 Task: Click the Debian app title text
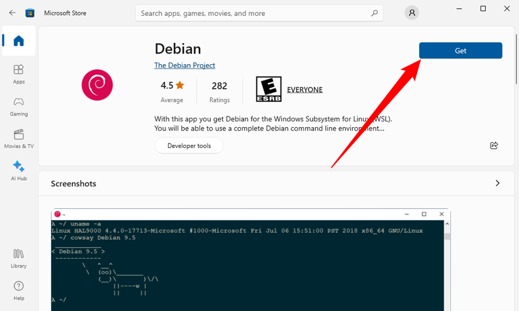[x=178, y=48]
